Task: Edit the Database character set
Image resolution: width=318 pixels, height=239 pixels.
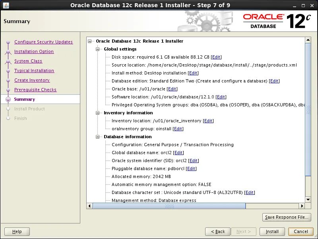Action: [250, 192]
